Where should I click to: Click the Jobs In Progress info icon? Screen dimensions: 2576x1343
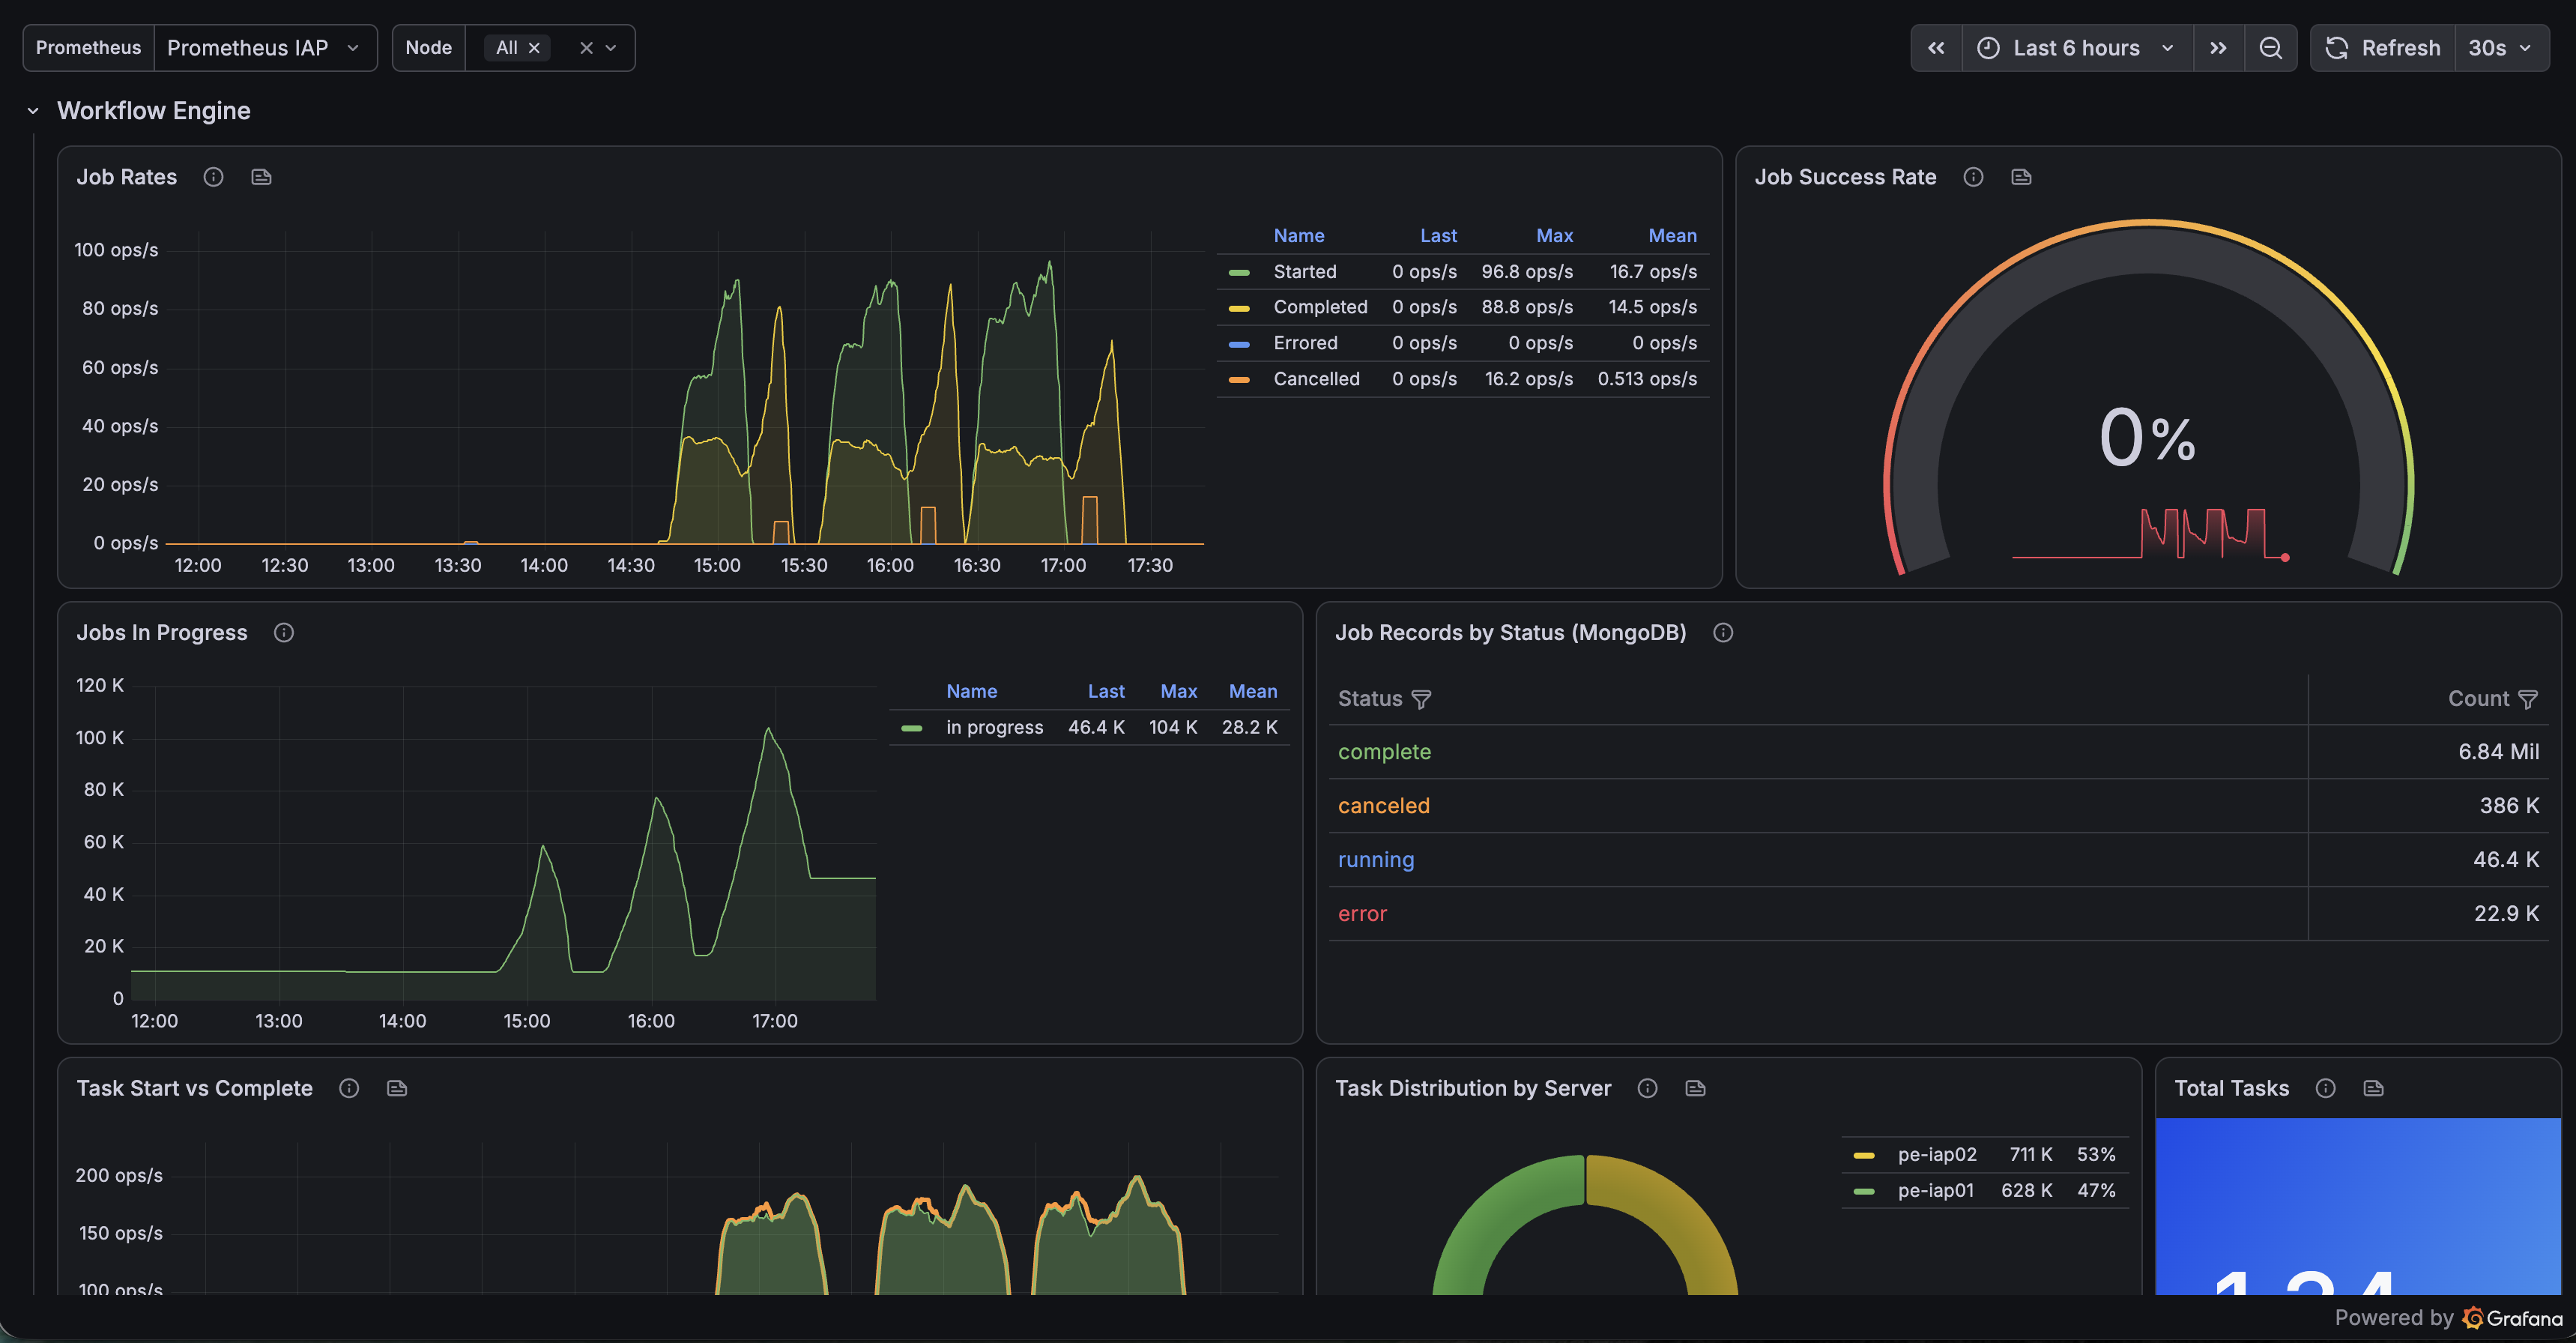284,633
